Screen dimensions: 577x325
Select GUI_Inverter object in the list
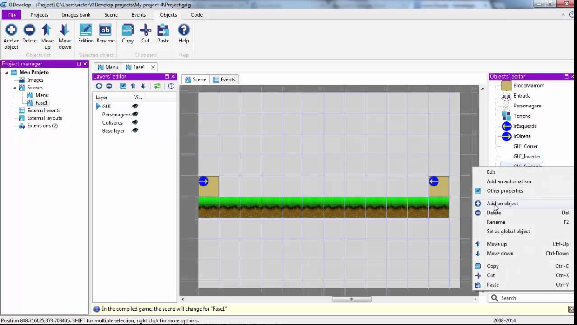[527, 157]
